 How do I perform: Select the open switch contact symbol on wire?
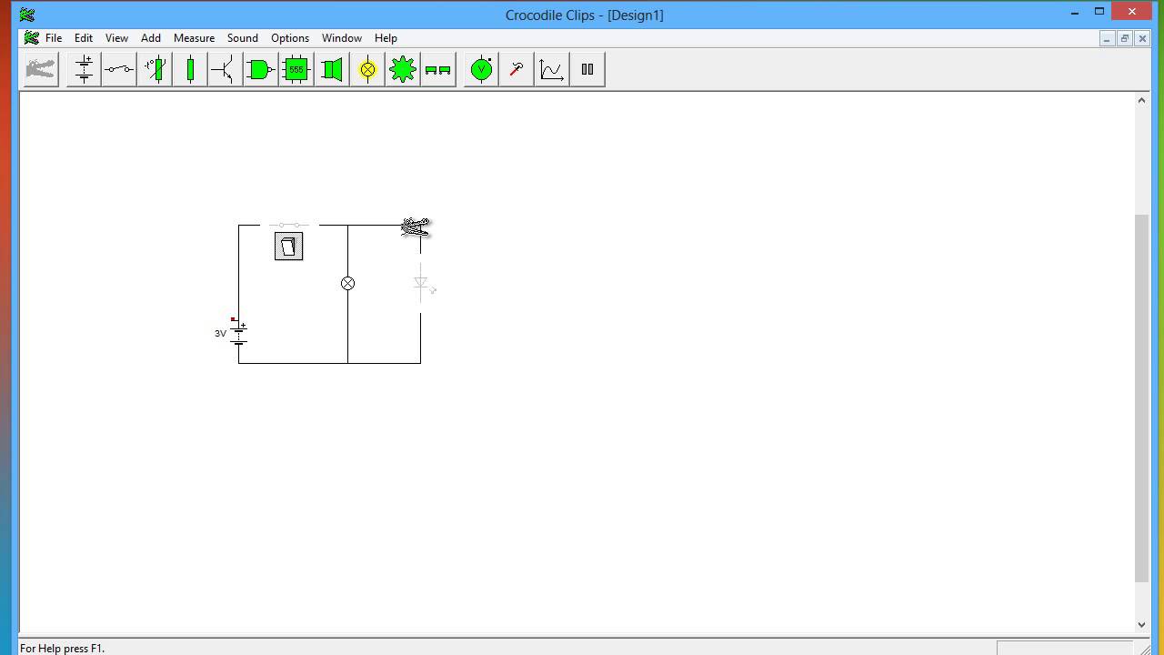[x=289, y=225]
